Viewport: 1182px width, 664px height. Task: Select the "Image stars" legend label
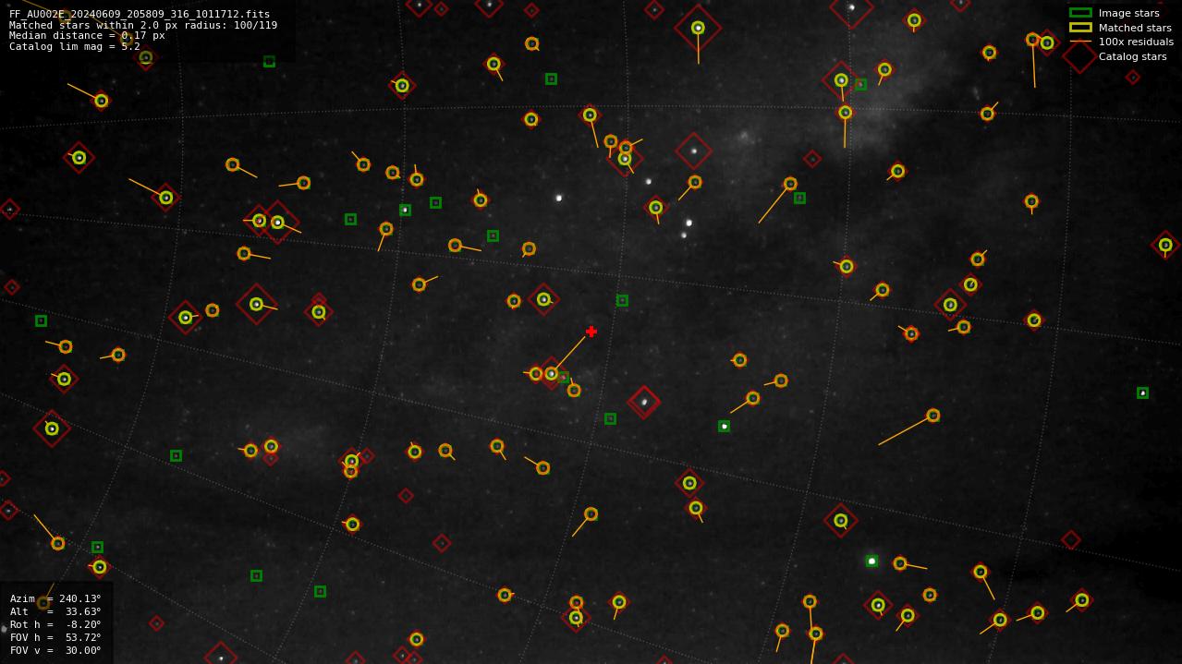[x=1128, y=14]
